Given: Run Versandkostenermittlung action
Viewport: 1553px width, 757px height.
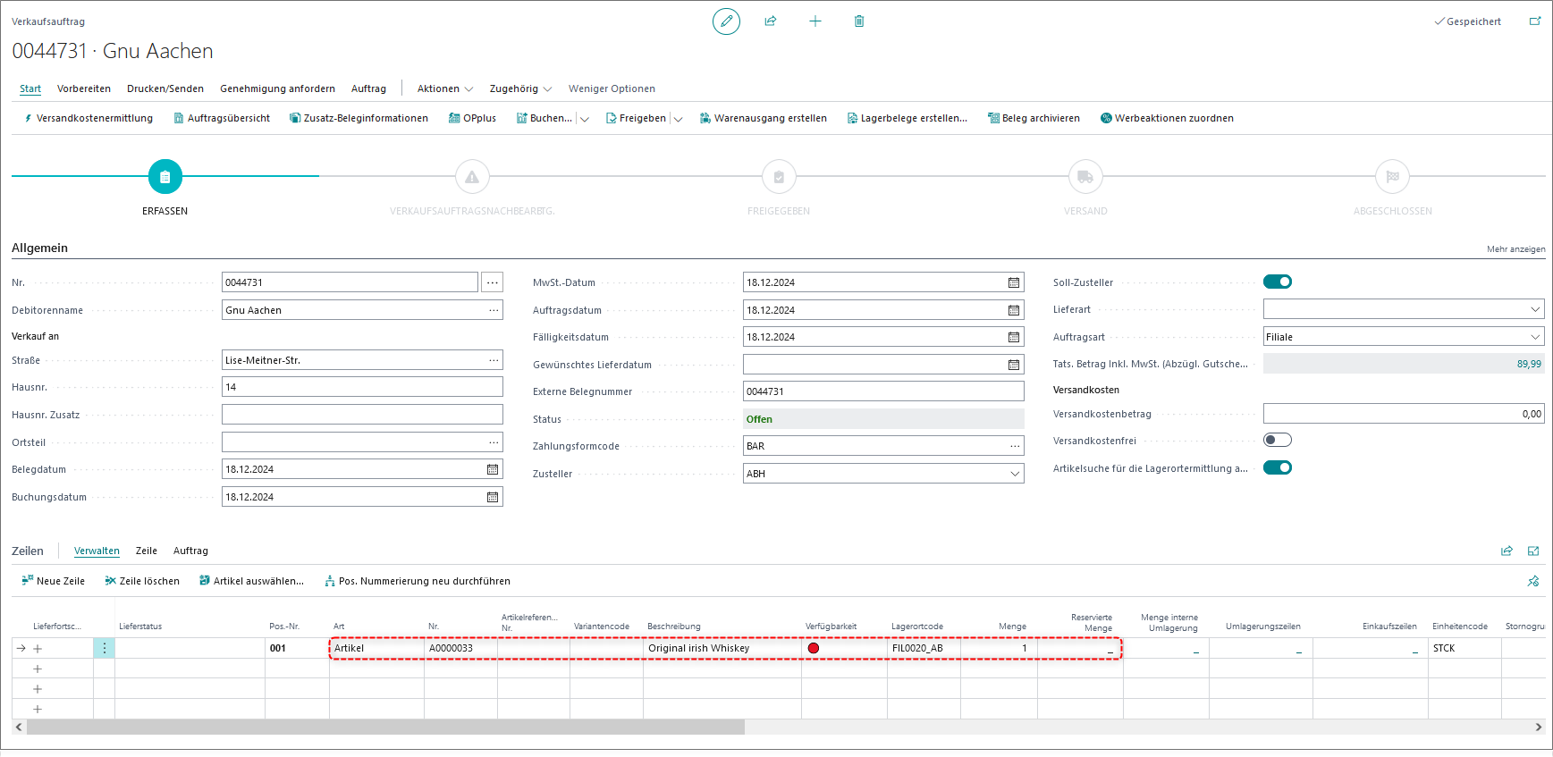Looking at the screenshot, I should pos(89,118).
